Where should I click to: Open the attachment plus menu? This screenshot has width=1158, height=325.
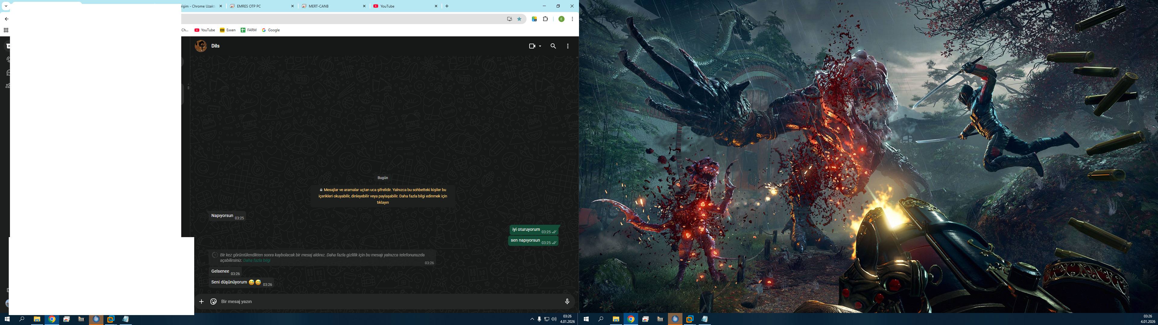point(201,302)
